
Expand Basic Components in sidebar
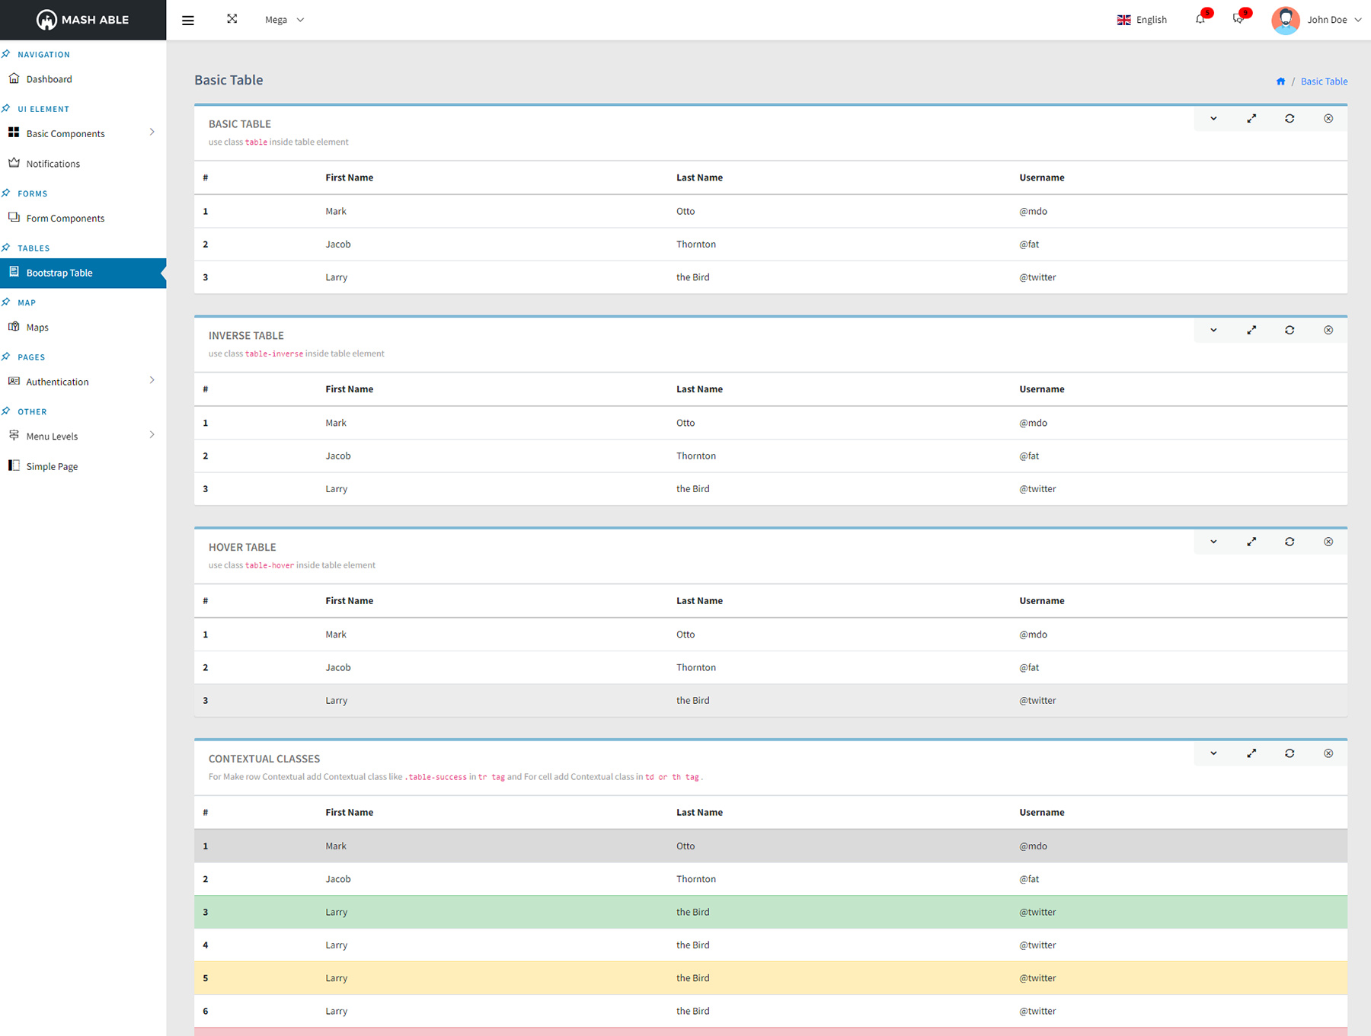coord(82,133)
